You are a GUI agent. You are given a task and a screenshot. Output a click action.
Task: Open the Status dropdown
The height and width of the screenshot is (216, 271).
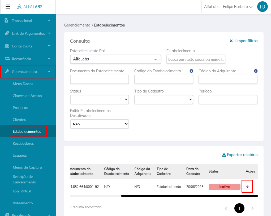coord(100,99)
